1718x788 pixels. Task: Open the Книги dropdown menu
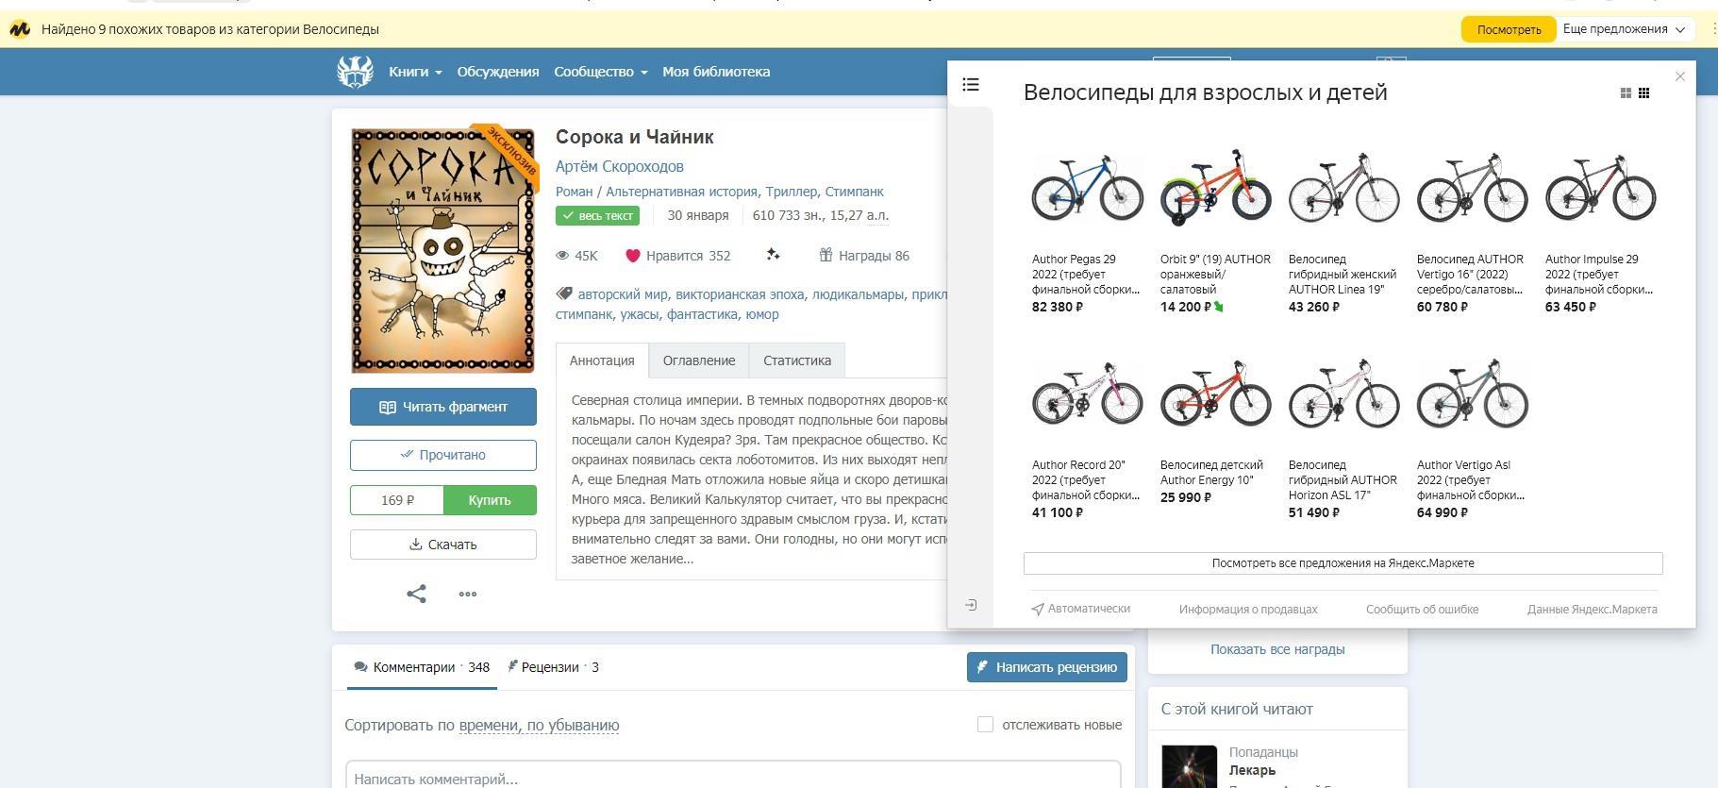tap(415, 72)
